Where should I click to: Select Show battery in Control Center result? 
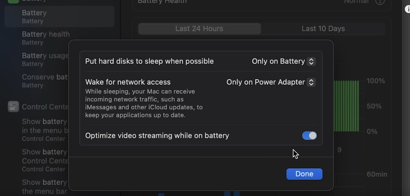(44, 160)
